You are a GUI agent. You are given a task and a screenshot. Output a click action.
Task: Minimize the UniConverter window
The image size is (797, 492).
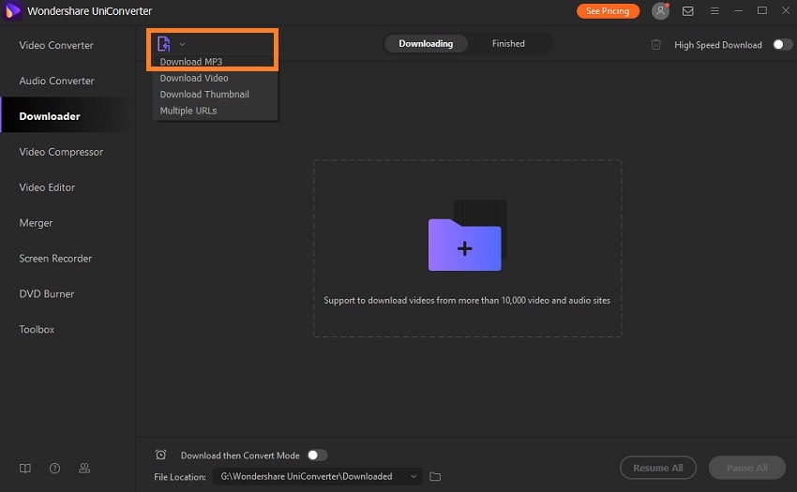[x=738, y=10]
